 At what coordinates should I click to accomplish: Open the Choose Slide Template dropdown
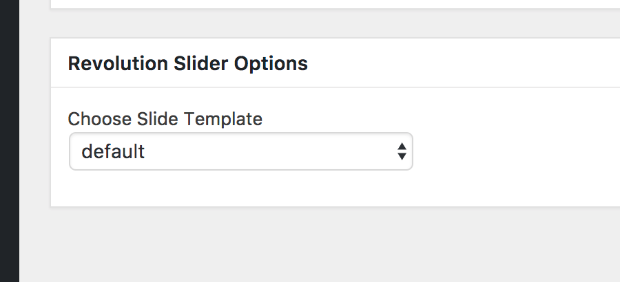[x=240, y=151]
